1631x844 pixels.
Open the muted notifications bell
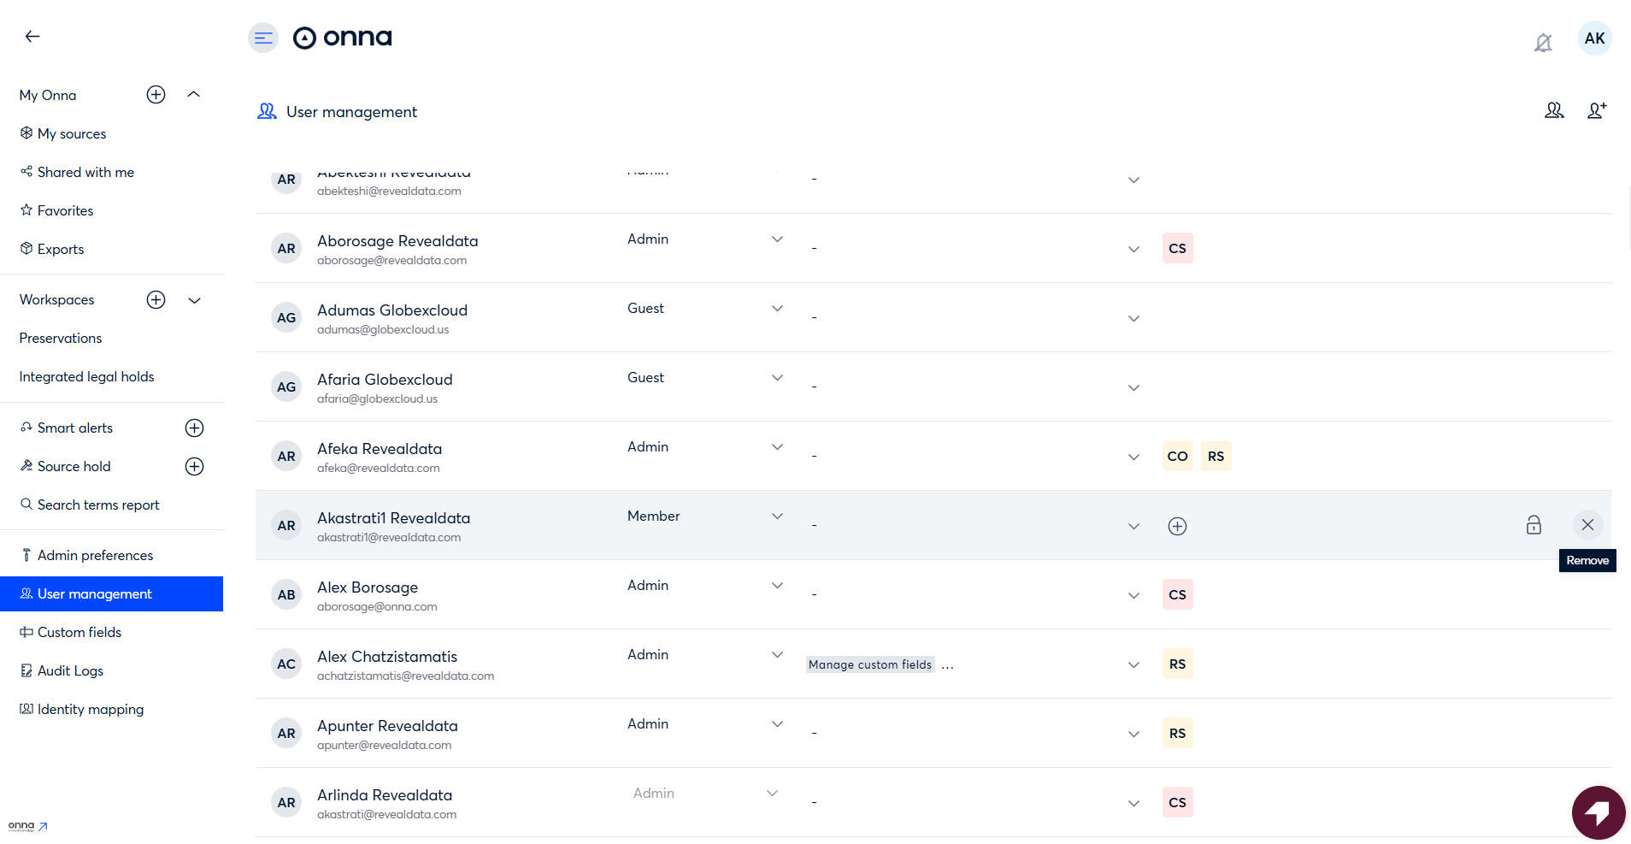(1543, 43)
